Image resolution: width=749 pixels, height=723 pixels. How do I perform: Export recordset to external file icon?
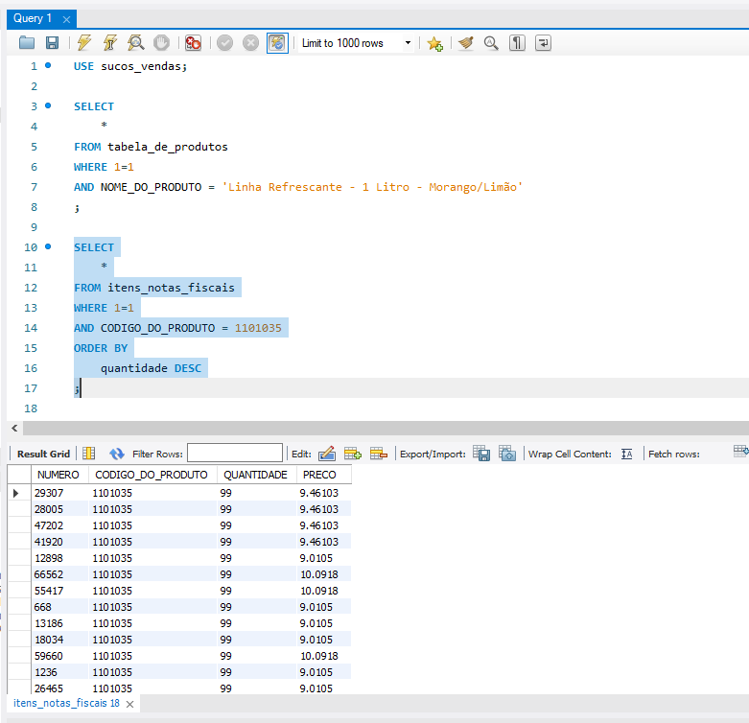[482, 454]
